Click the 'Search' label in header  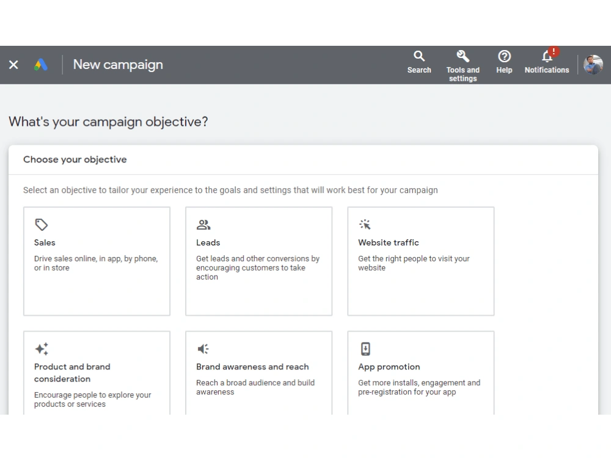pos(419,70)
